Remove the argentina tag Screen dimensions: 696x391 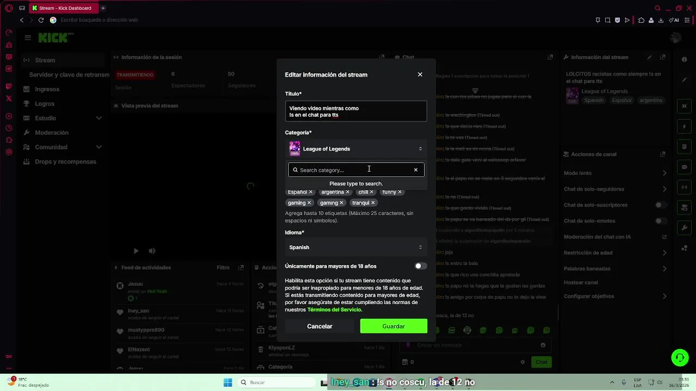(347, 192)
